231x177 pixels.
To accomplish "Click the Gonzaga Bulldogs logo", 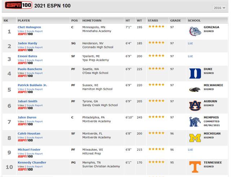I will [195, 31].
